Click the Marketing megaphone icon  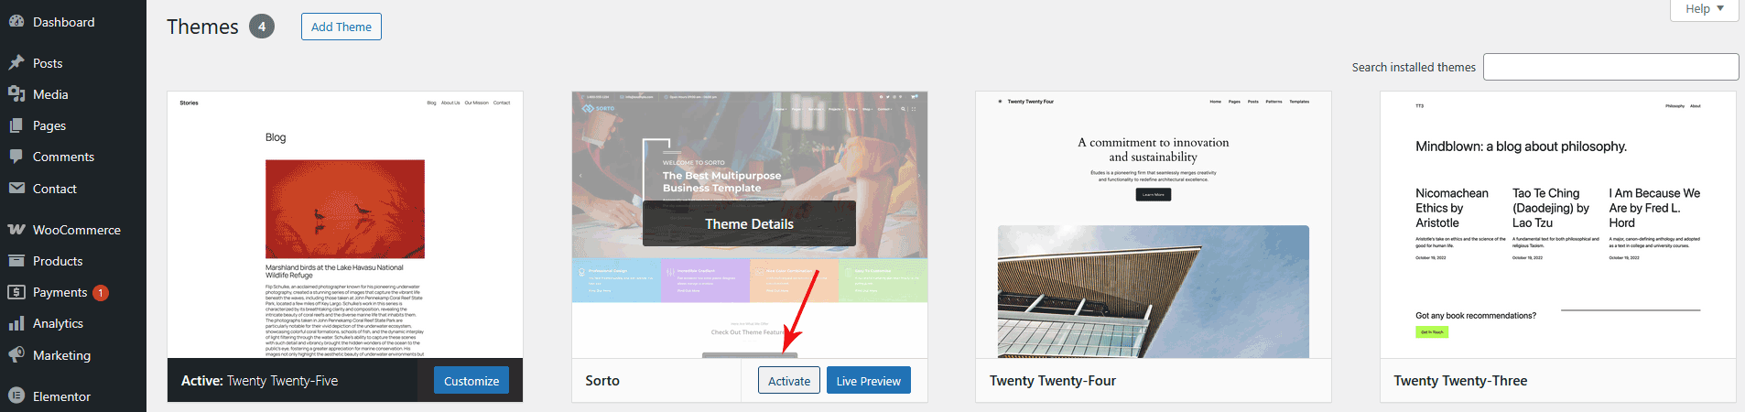[16, 355]
